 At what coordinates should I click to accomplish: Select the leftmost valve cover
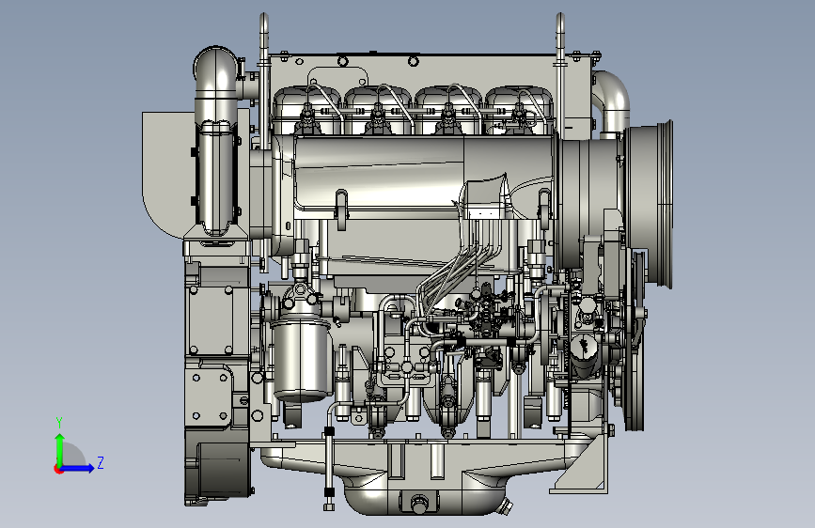click(306, 111)
